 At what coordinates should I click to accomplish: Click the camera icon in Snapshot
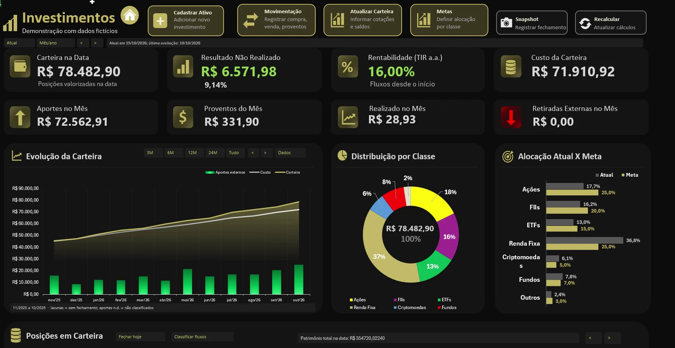tap(506, 23)
